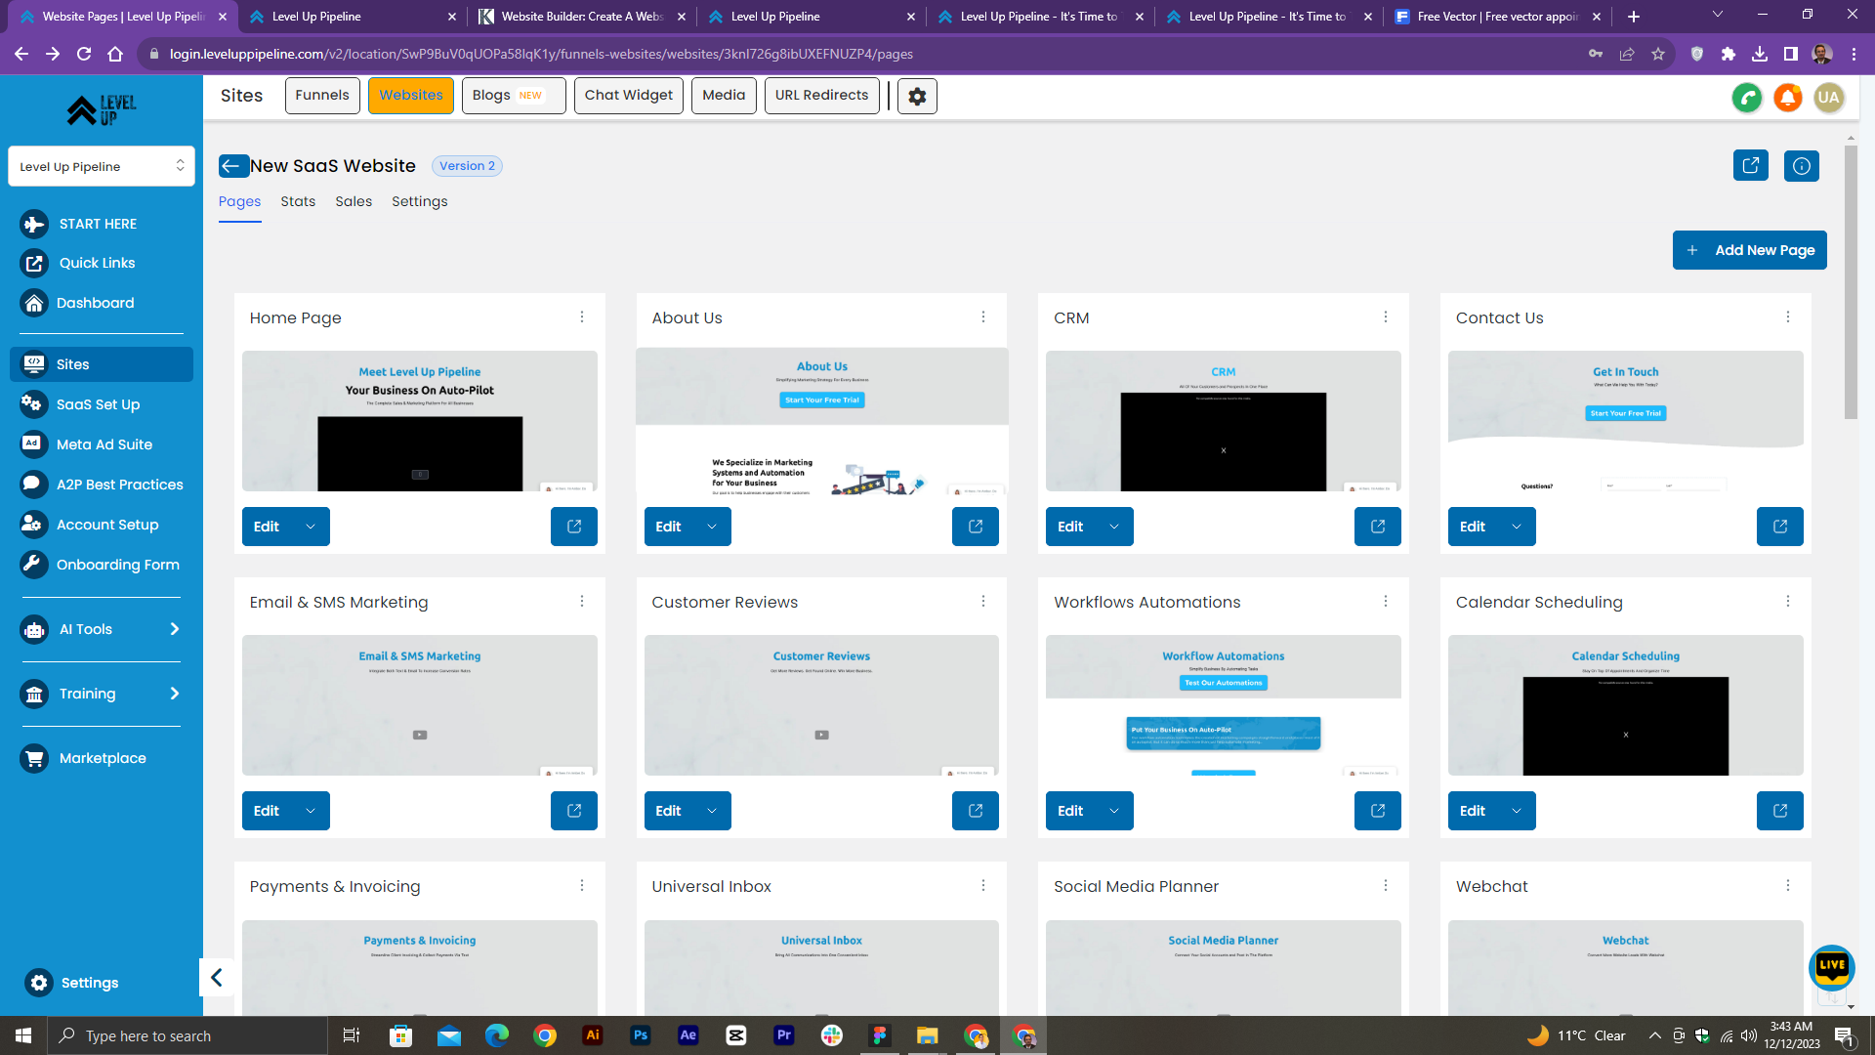
Task: Expand the Edit dropdown on CRM card
Action: coord(1114,527)
